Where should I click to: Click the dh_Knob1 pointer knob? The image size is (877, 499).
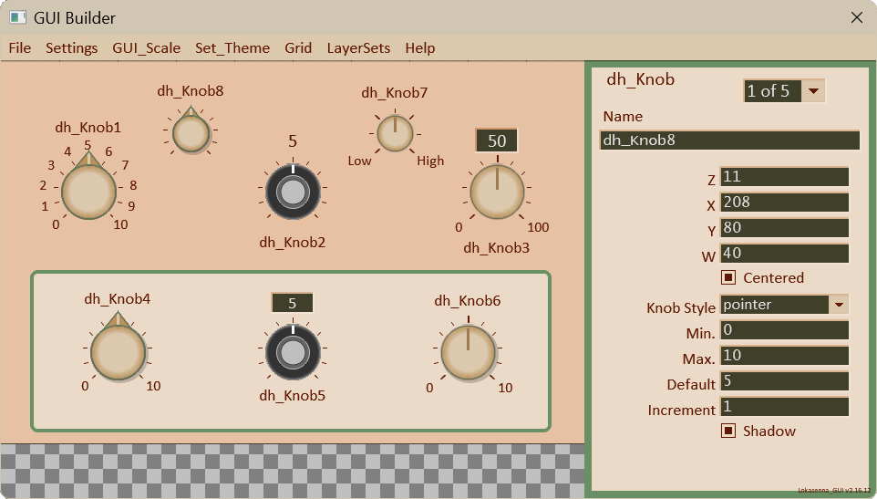tap(88, 192)
